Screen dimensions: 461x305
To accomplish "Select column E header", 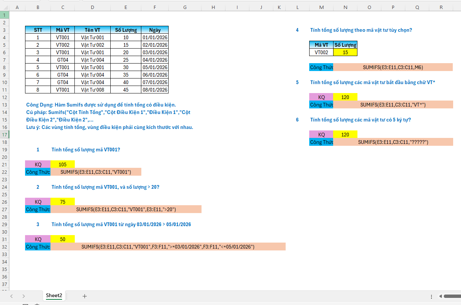I will click(126, 7).
